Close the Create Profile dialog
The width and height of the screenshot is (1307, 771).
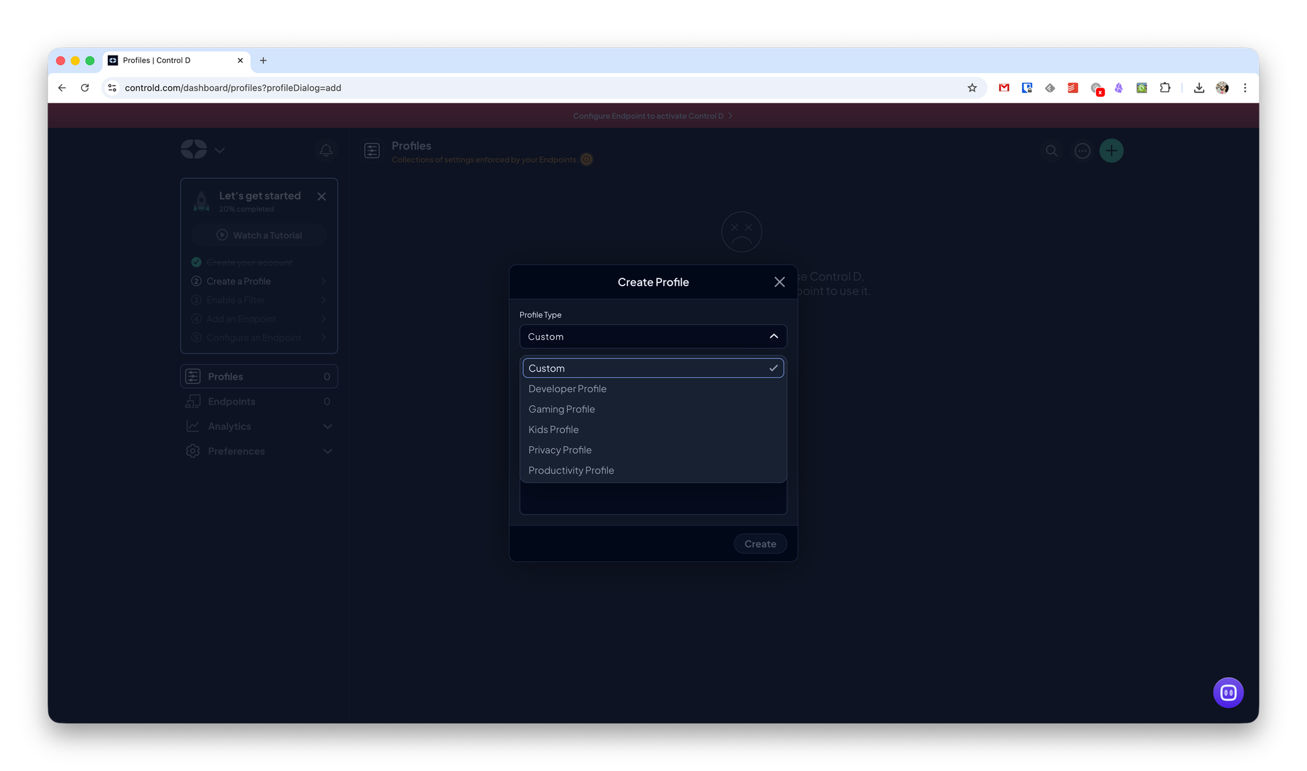click(x=779, y=282)
